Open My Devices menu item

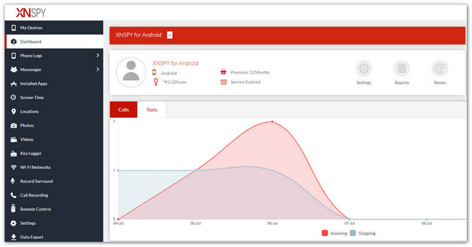point(54,28)
